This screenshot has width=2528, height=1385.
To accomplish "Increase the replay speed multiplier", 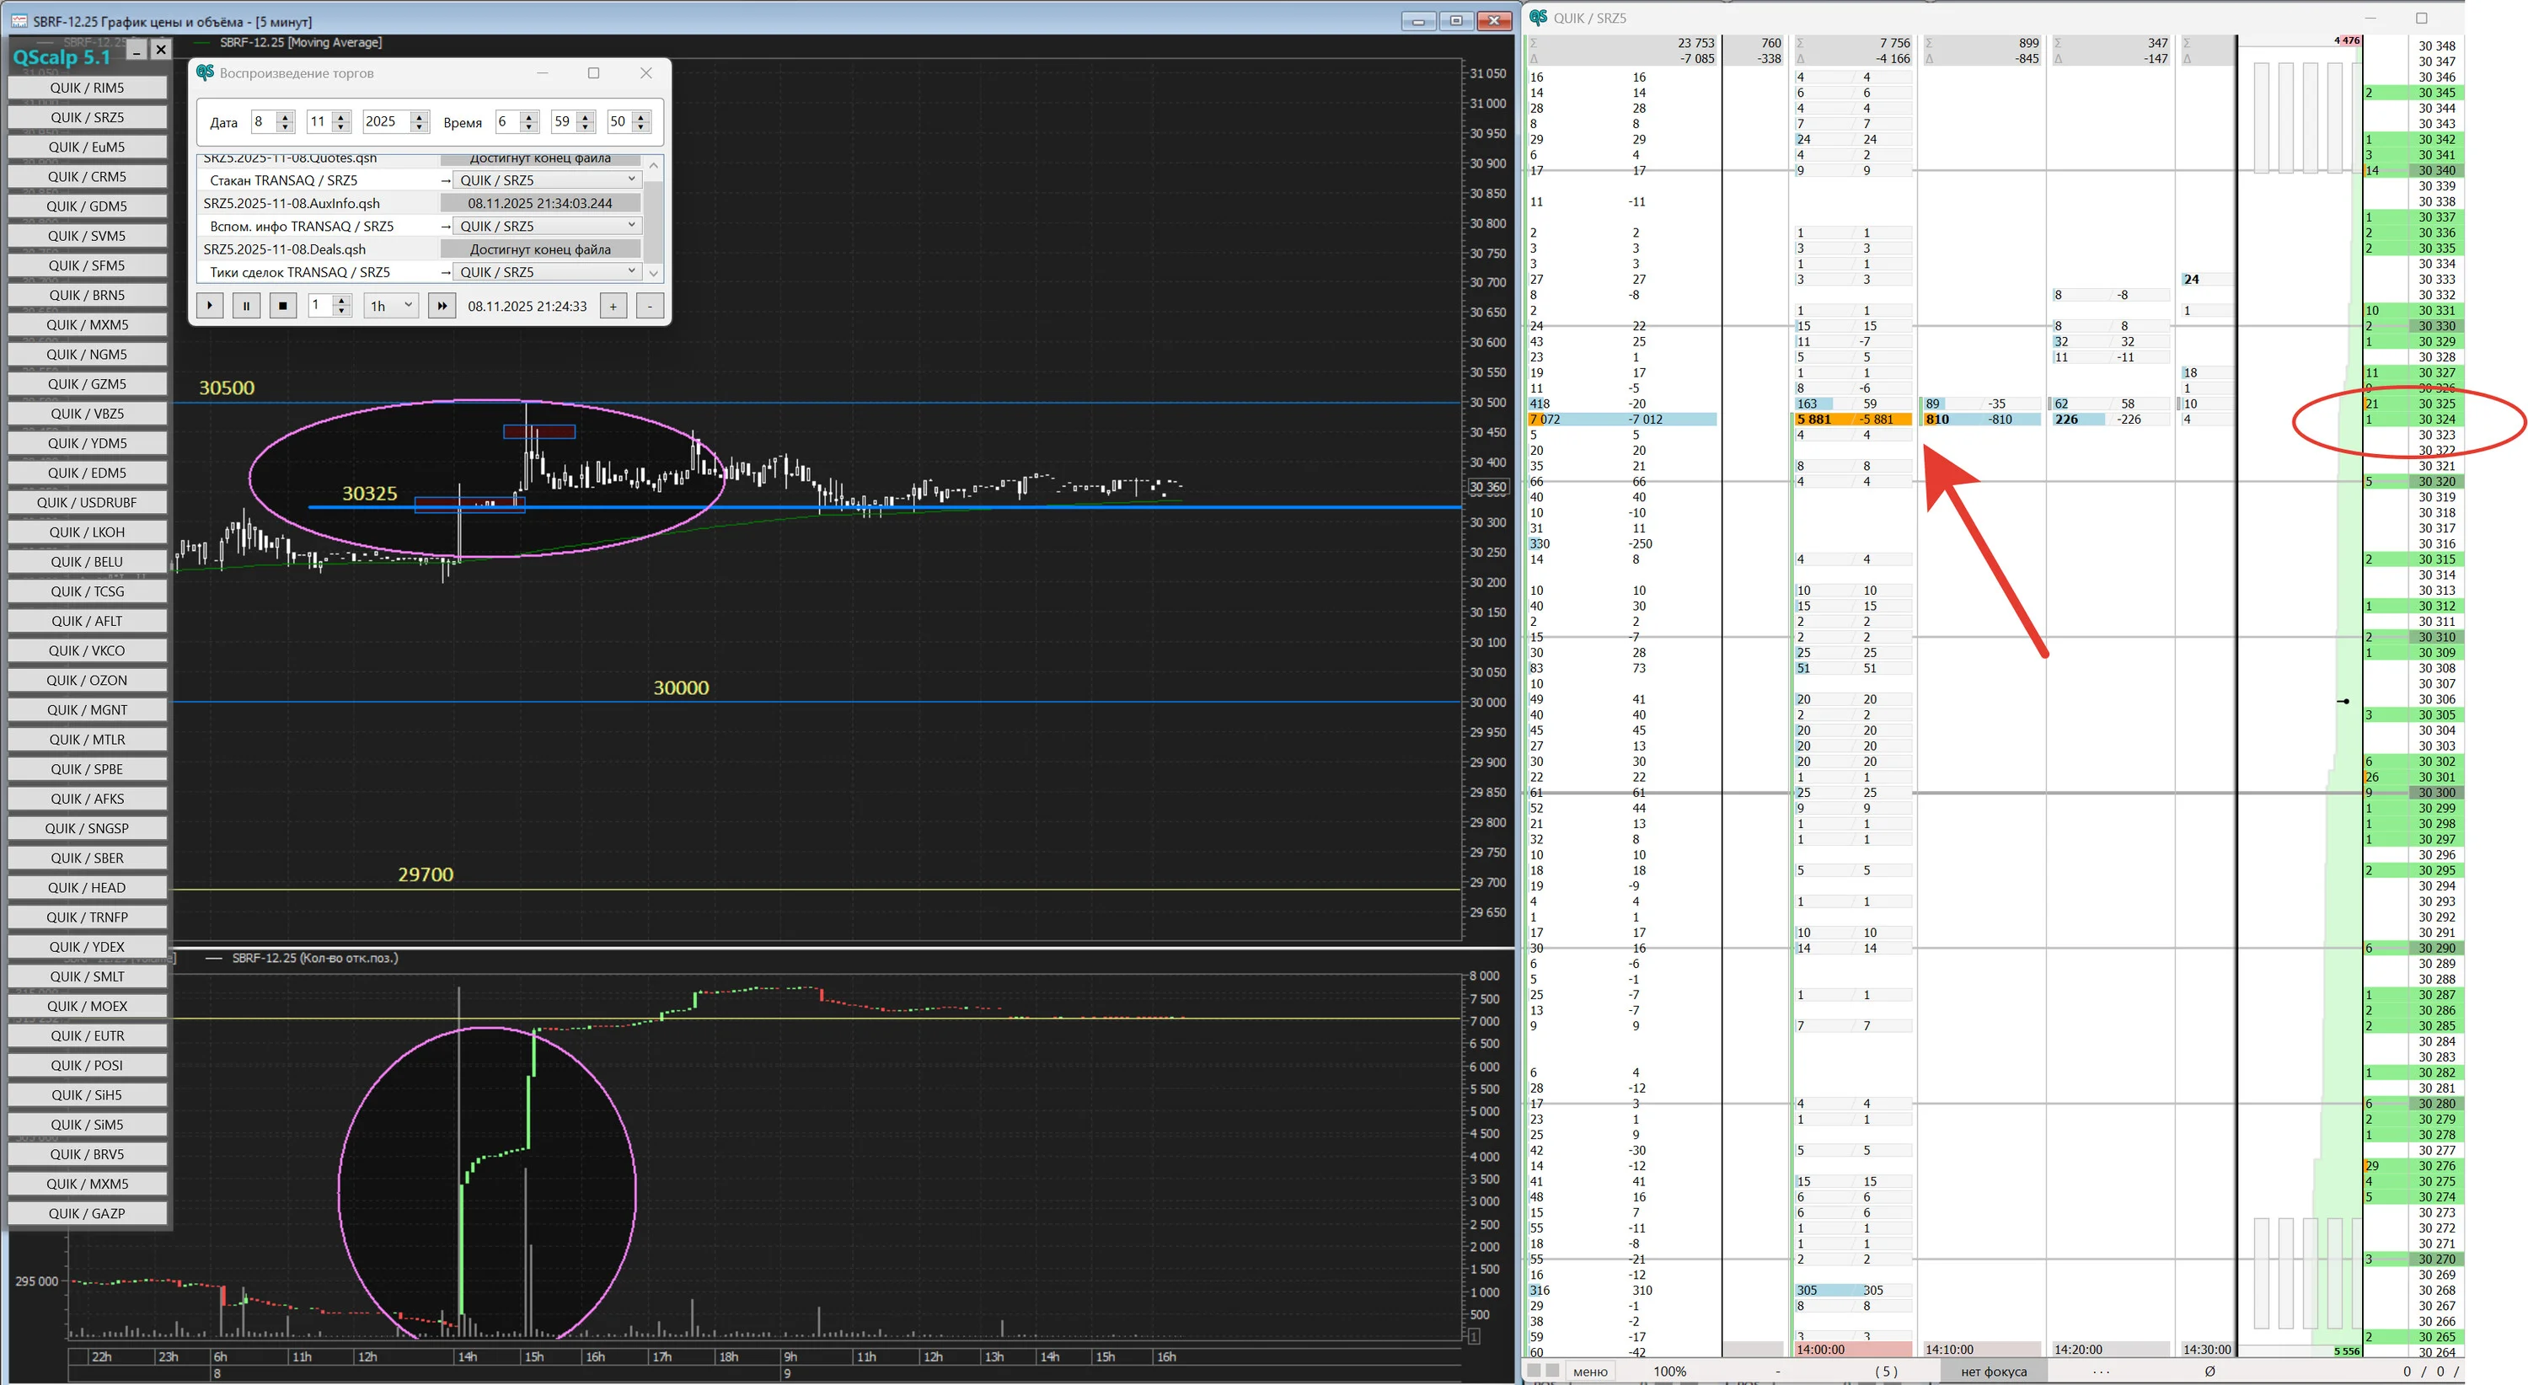I will click(341, 300).
